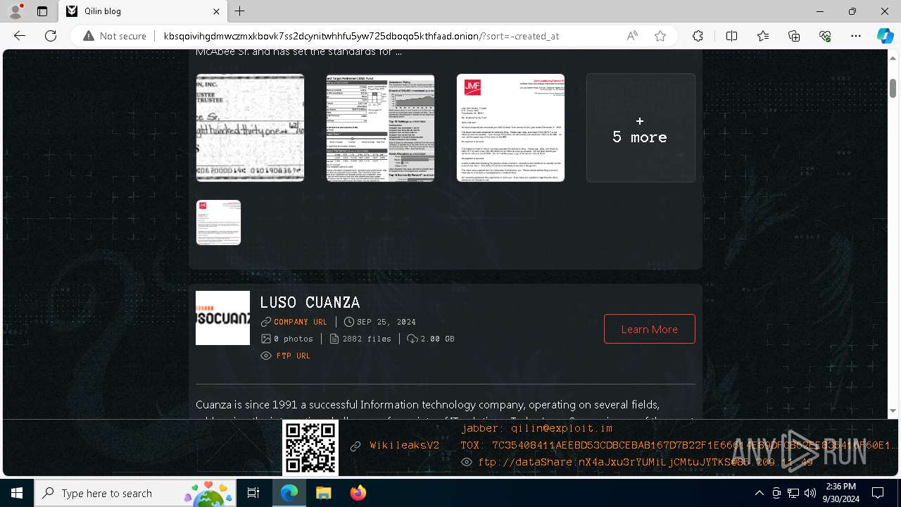
Task: Open the JMF letter thumbnail
Action: click(x=510, y=127)
